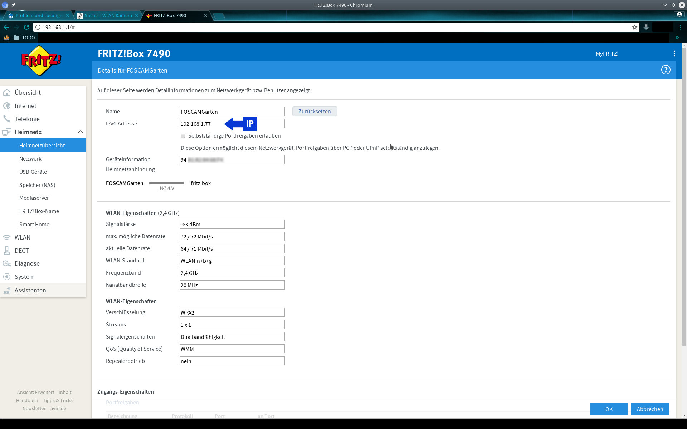The width and height of the screenshot is (687, 429).
Task: Open Telefonie menu in sidebar
Action: tap(43, 119)
